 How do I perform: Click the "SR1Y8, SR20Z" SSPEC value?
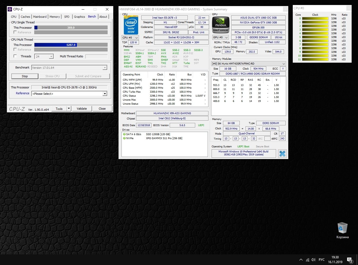click(x=171, y=32)
